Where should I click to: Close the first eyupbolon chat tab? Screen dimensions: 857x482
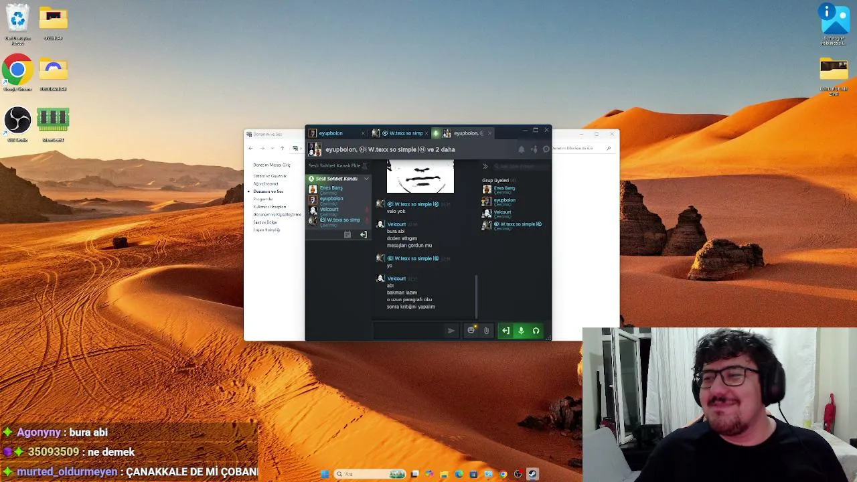pos(363,133)
